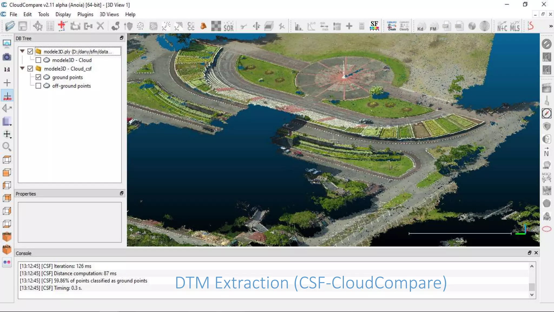Undock the Properties panel

tap(121, 193)
